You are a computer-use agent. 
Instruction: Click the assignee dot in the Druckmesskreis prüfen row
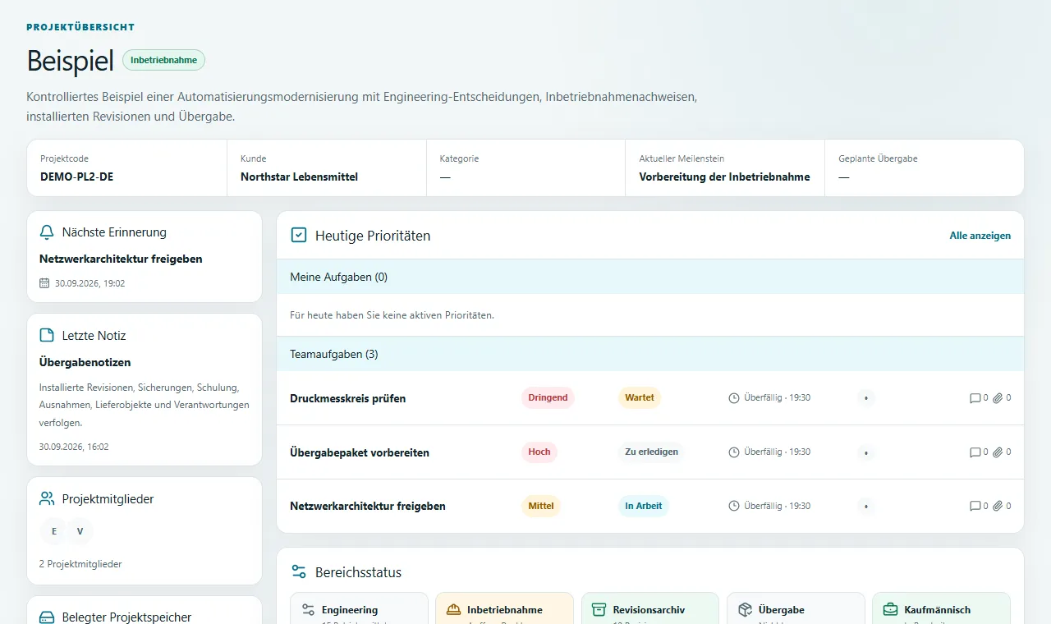[866, 398]
